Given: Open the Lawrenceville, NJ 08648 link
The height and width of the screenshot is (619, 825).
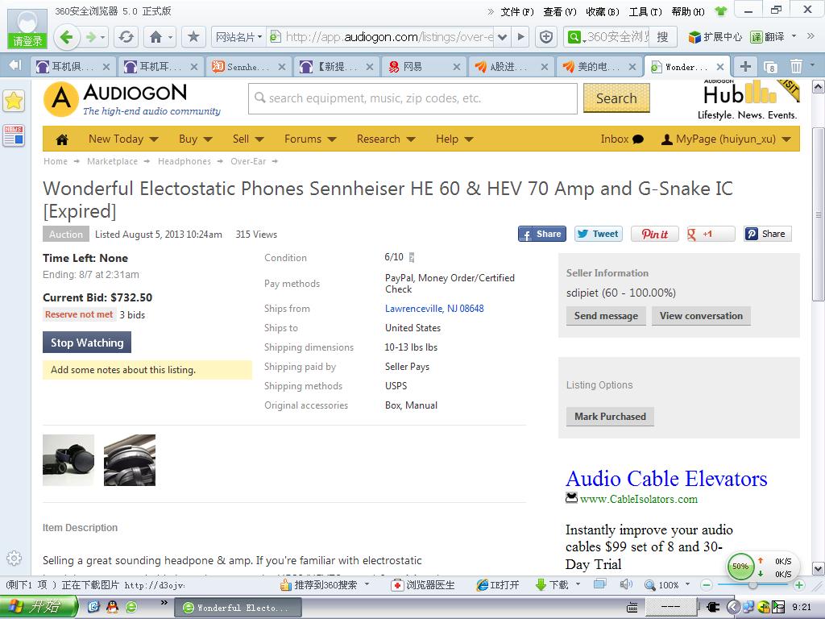Looking at the screenshot, I should (x=434, y=309).
